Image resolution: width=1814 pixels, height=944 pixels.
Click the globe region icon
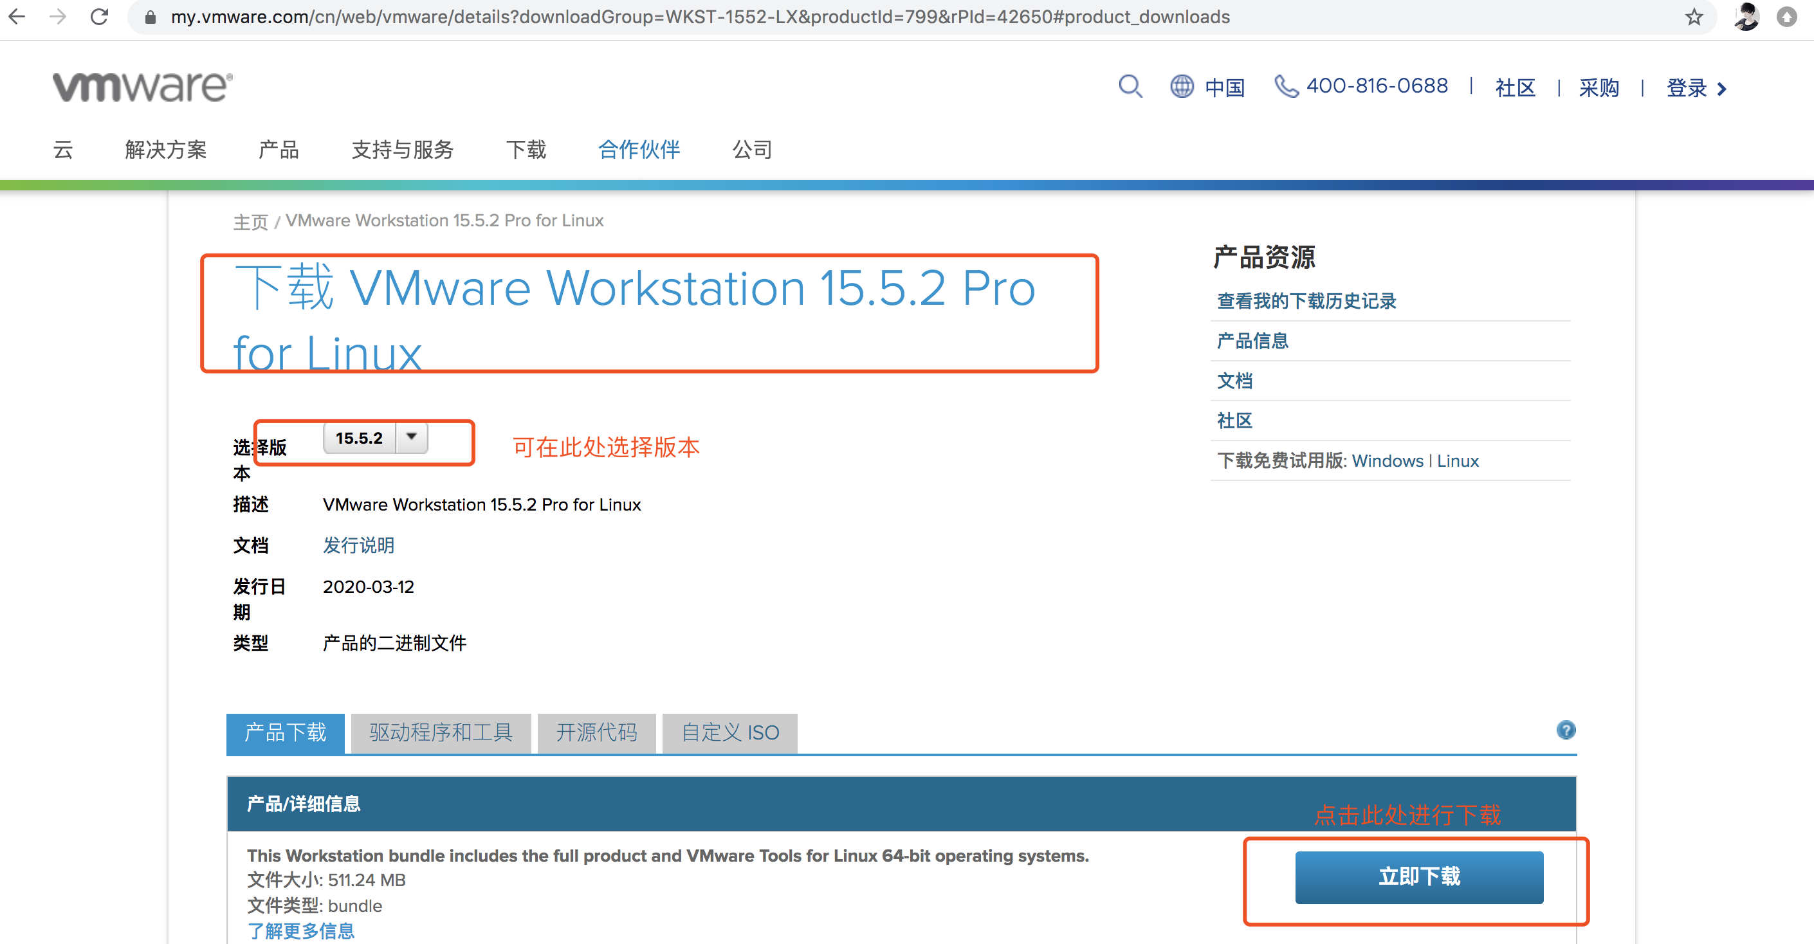1182,87
